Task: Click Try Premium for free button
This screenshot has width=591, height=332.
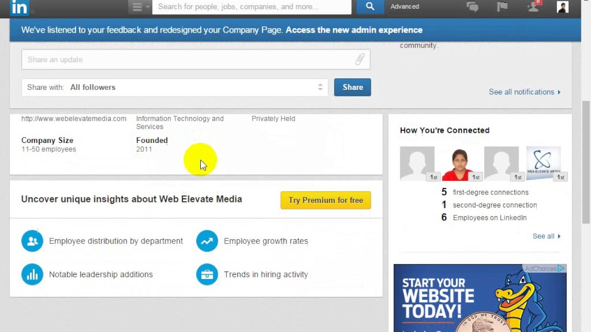Action: pyautogui.click(x=326, y=200)
